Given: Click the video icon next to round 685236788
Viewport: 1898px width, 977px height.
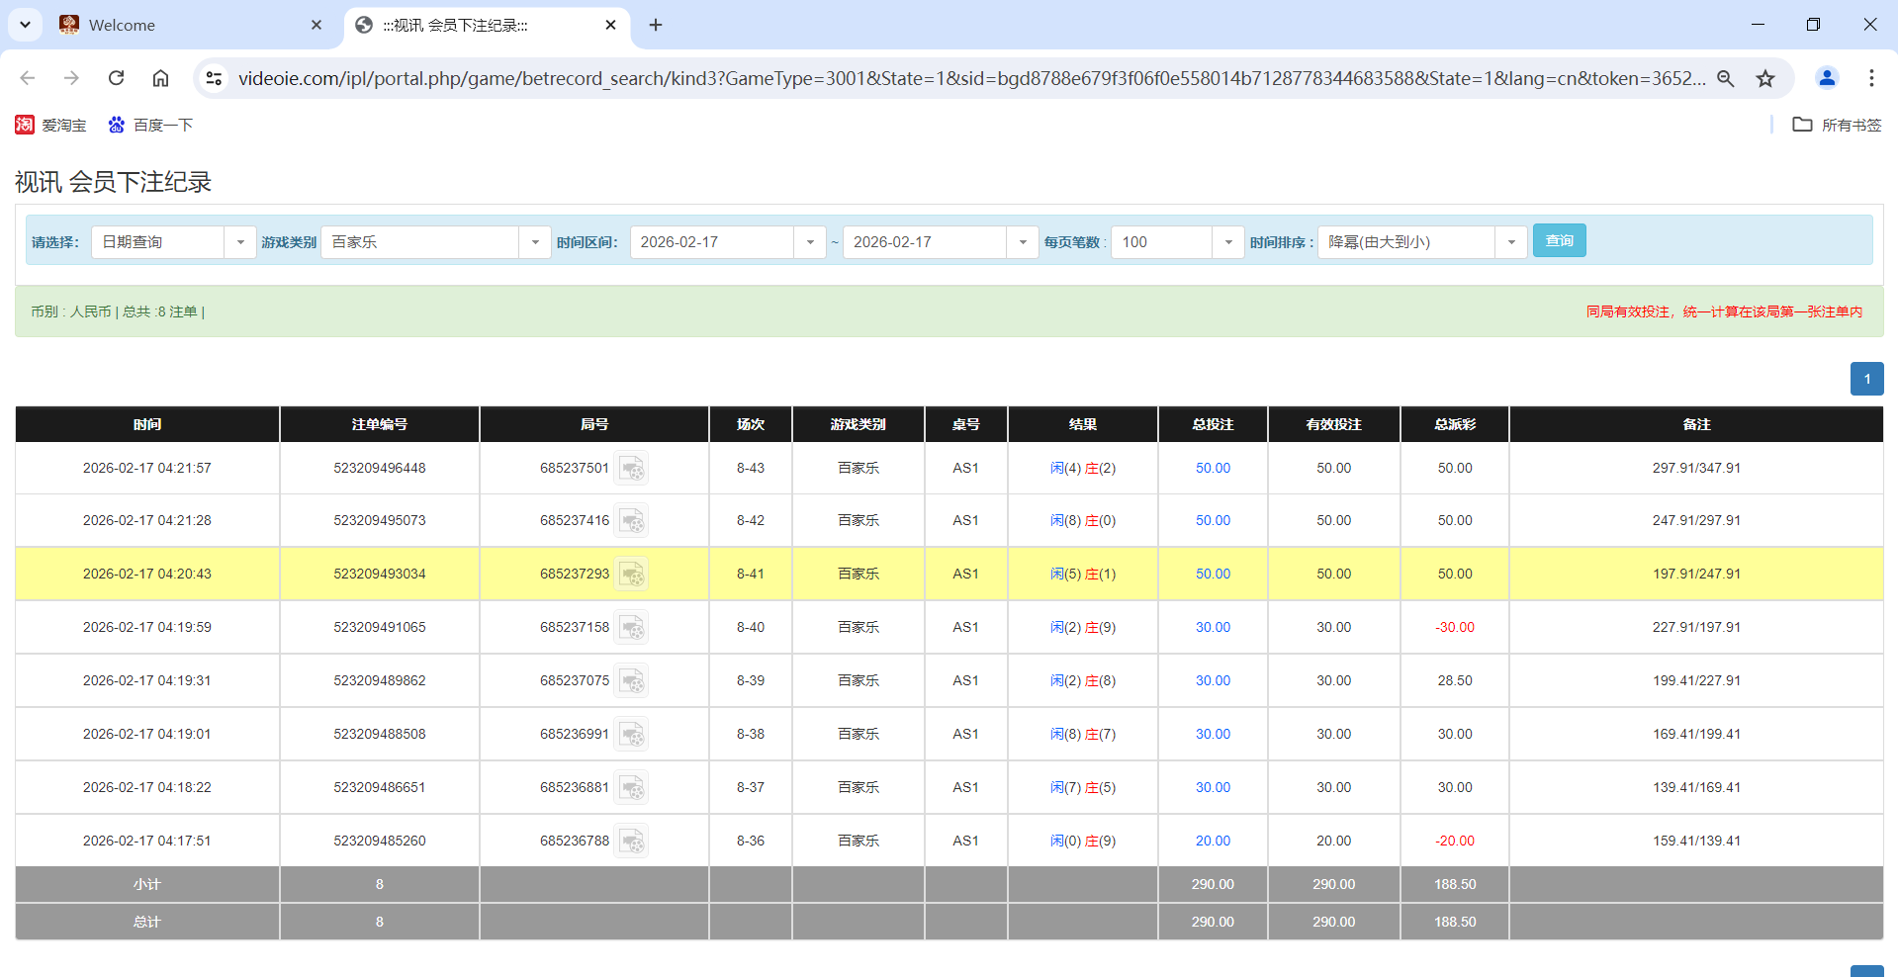Looking at the screenshot, I should [632, 841].
